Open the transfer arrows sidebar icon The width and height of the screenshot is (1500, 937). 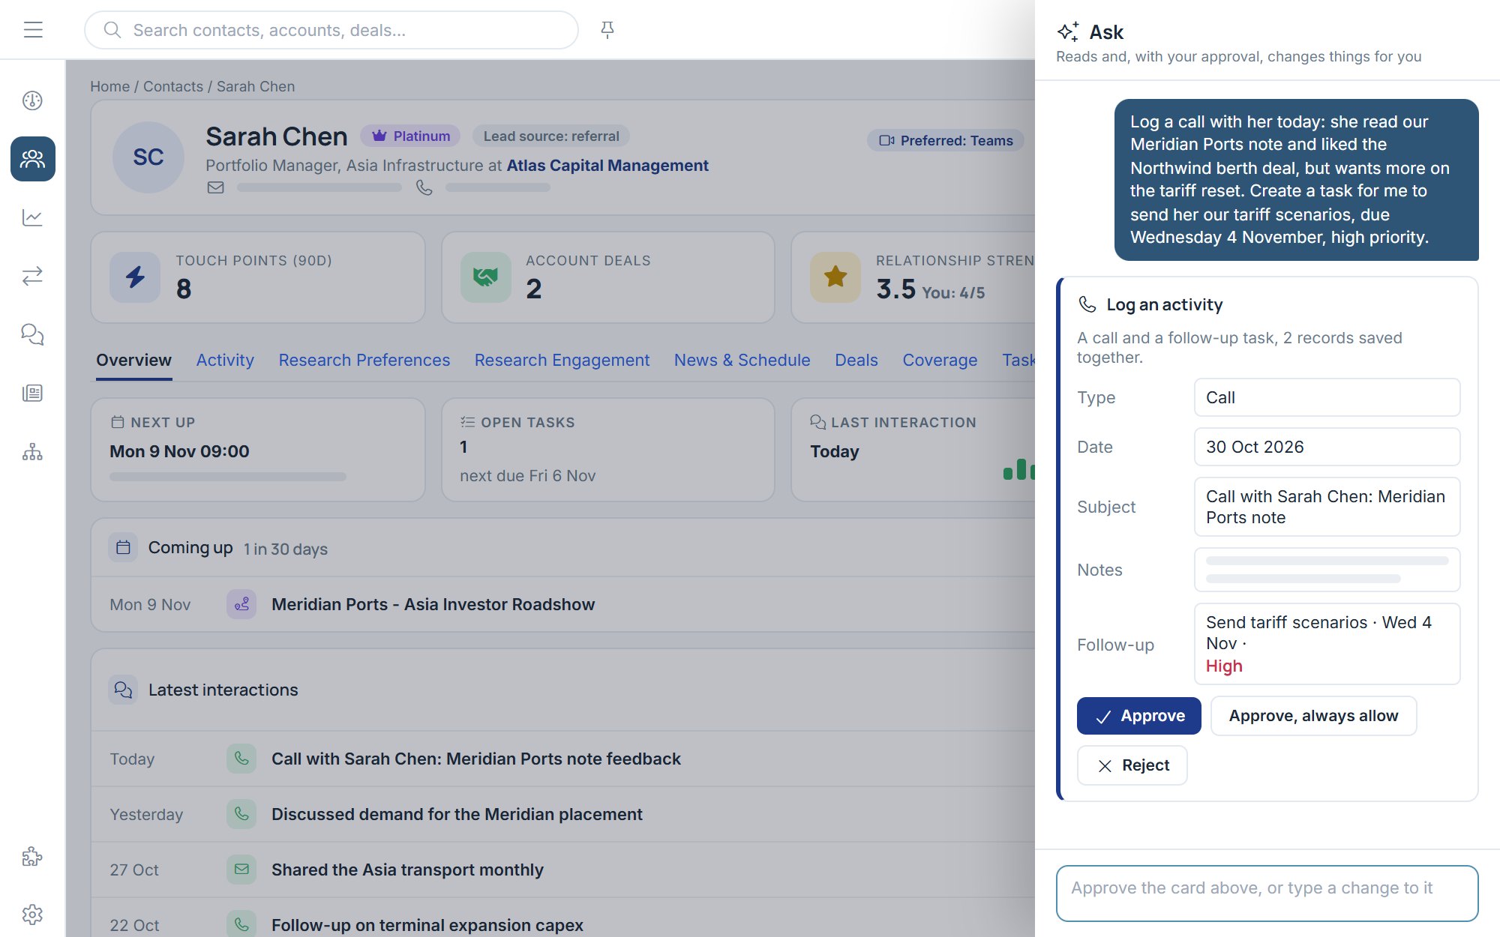32,276
